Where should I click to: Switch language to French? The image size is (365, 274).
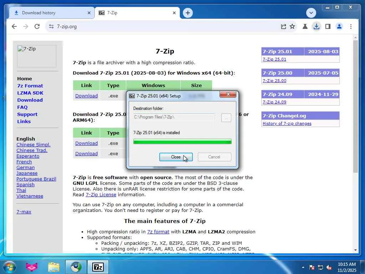[x=24, y=162]
